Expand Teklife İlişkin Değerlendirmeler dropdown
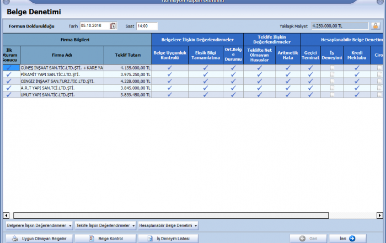Screen dimensions: 386x243 pyautogui.click(x=106, y=225)
